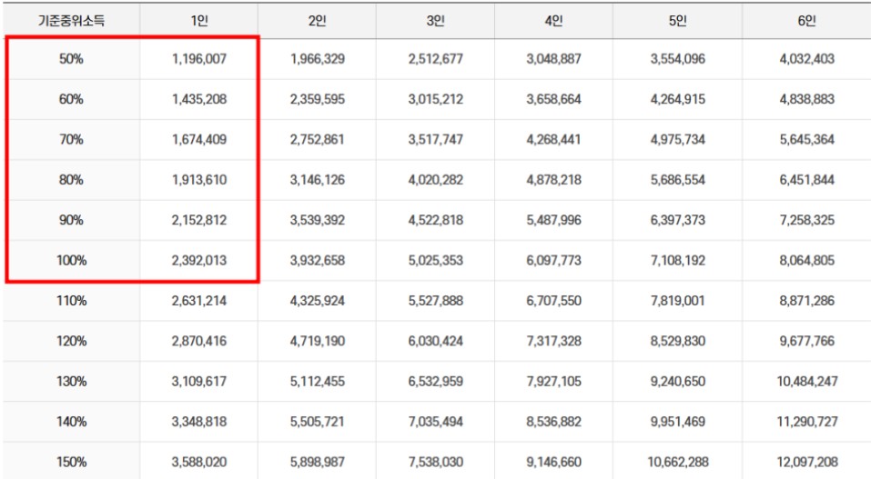Click the cell 3,658,664
The height and width of the screenshot is (479, 871).
[554, 99]
